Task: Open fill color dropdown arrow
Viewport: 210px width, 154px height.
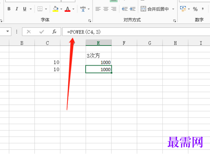Action: [x=61, y=9]
